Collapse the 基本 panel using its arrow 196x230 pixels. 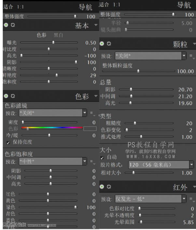coord(95,25)
